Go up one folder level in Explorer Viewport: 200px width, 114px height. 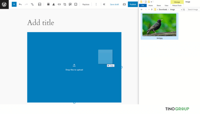152,9
